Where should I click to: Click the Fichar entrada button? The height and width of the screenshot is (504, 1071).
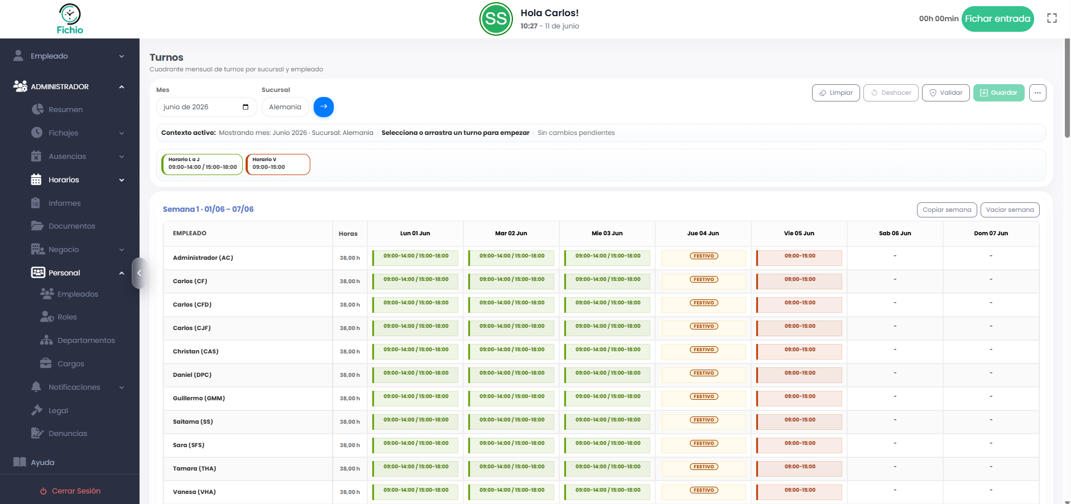[x=998, y=19]
